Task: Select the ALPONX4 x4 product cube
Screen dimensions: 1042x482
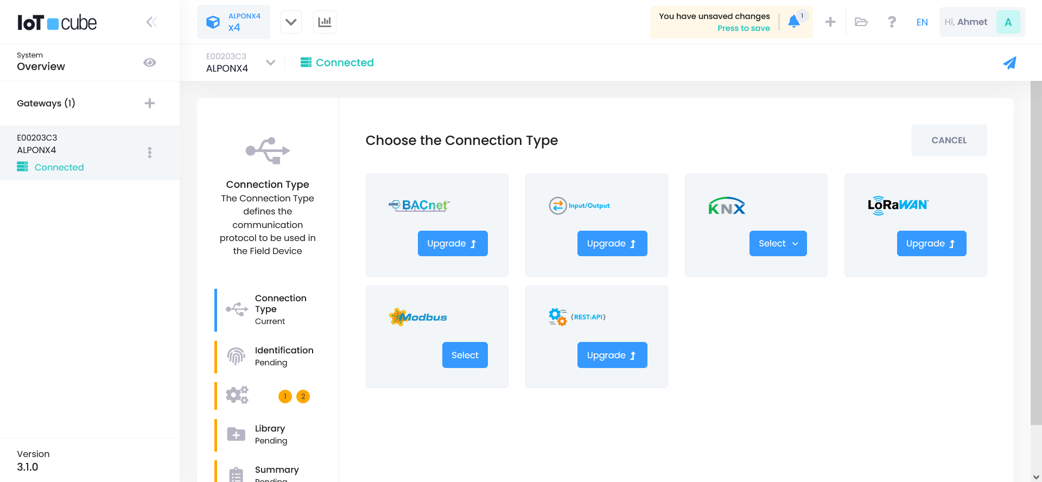Action: [x=233, y=22]
